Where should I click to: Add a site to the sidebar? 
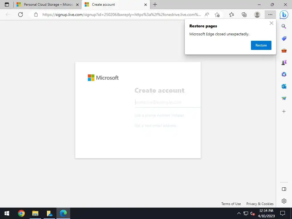(284, 111)
